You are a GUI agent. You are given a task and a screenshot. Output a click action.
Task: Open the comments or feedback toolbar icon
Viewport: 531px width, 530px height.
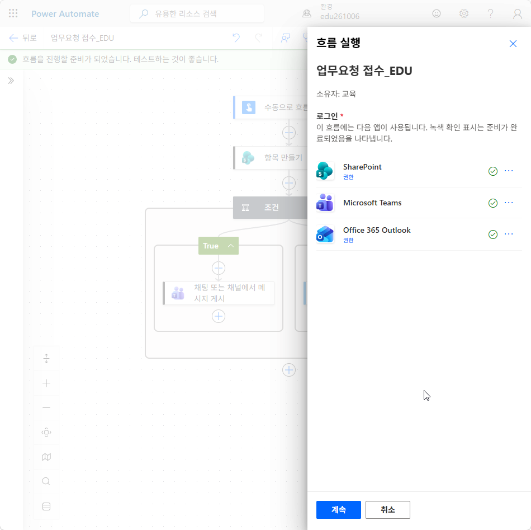tap(286, 37)
